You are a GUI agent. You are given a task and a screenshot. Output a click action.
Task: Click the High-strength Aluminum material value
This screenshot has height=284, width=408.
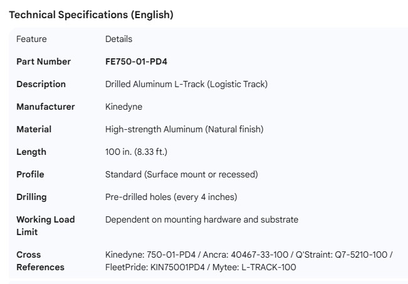click(x=184, y=129)
